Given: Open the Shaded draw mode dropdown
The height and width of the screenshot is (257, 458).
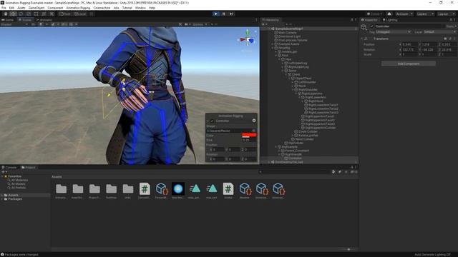Looking at the screenshot, I should [x=14, y=24].
